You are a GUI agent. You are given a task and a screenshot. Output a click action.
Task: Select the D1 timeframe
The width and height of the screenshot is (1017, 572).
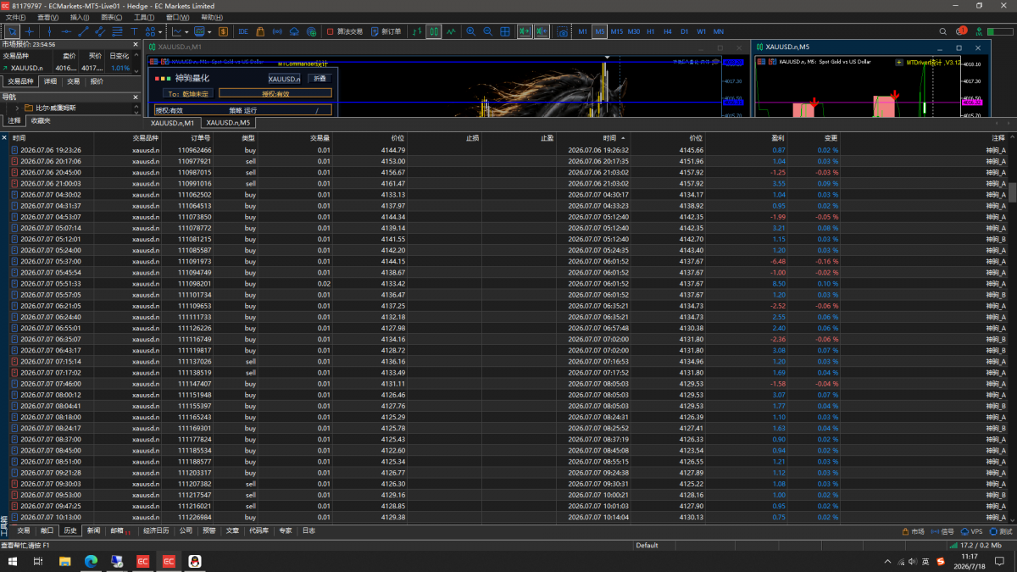(685, 31)
